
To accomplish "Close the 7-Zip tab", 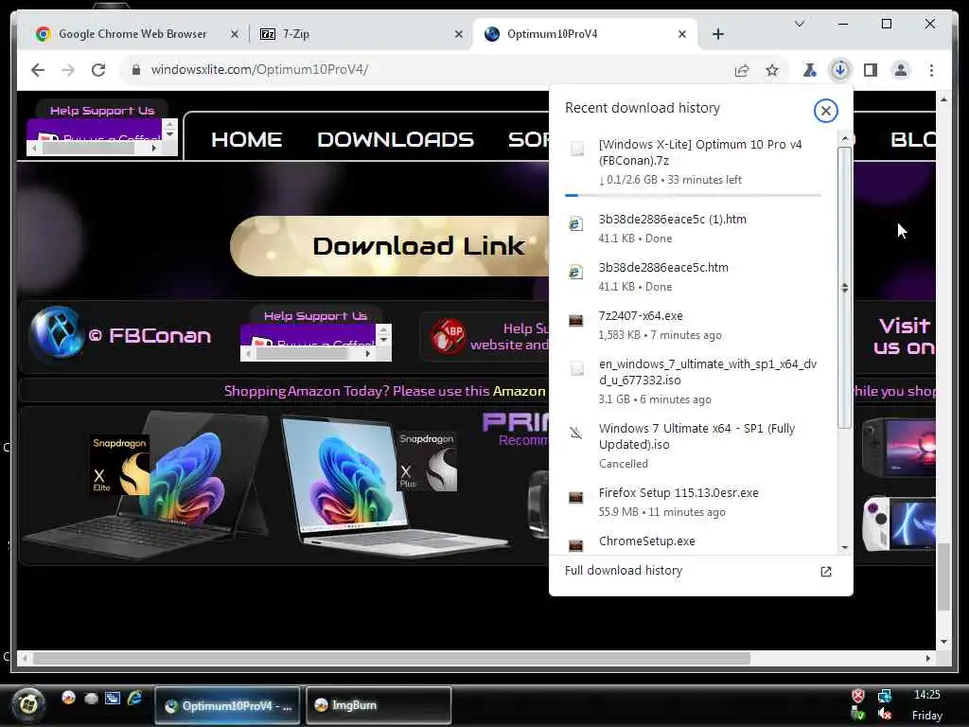I will click(x=459, y=35).
